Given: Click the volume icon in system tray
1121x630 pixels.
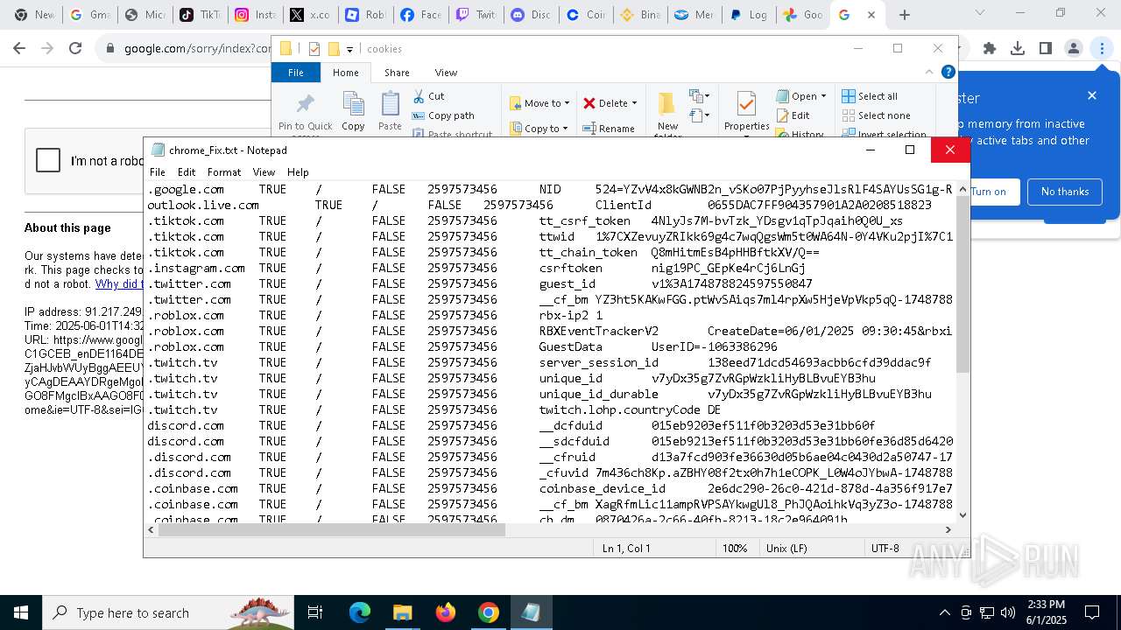Looking at the screenshot, I should tap(1008, 612).
